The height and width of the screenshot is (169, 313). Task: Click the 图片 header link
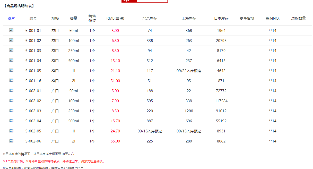[11, 18]
